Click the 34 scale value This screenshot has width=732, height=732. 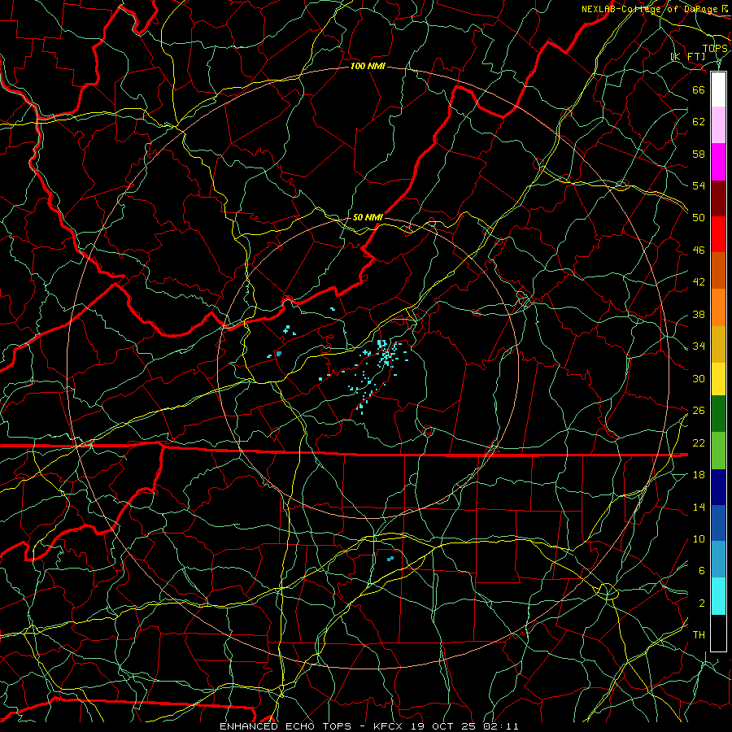[699, 346]
